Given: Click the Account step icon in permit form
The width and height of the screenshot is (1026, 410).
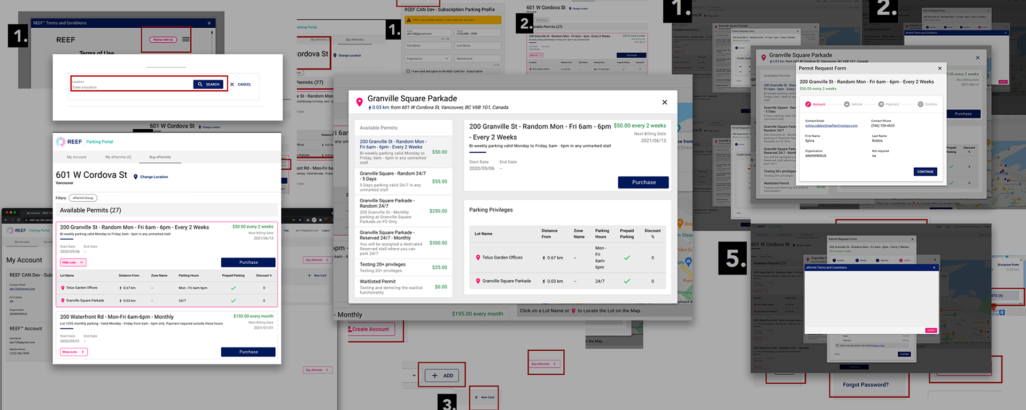Looking at the screenshot, I should [x=808, y=104].
